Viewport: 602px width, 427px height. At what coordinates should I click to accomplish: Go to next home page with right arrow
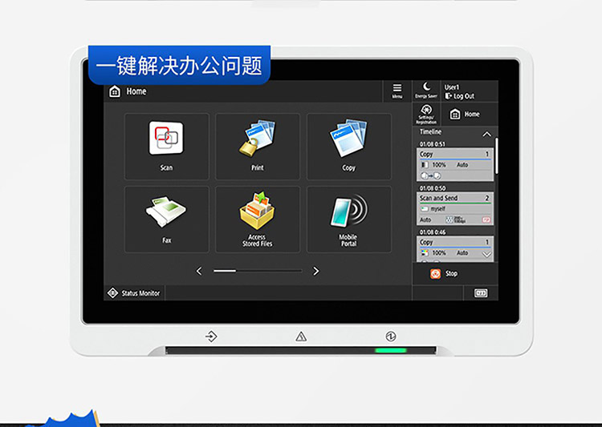(x=315, y=271)
